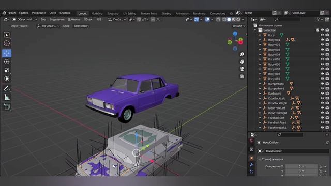Switch to the UV Editing workspace tab
331x186 pixels.
tap(130, 14)
